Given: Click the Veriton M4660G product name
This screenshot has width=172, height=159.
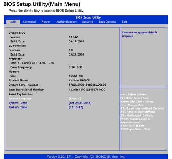Looking at the screenshot, I should point(79,80).
